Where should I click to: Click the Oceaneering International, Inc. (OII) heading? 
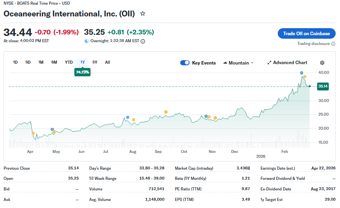pos(69,14)
